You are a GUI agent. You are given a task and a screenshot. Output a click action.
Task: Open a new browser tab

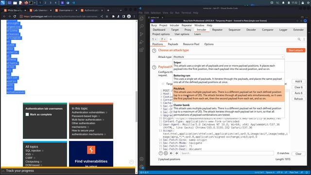[108, 10]
